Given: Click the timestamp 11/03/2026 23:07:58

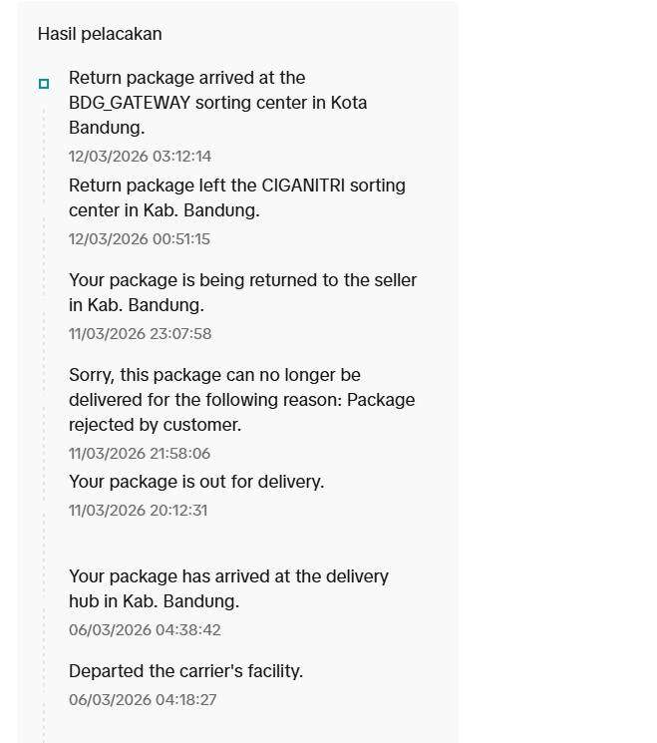Looking at the screenshot, I should [140, 334].
